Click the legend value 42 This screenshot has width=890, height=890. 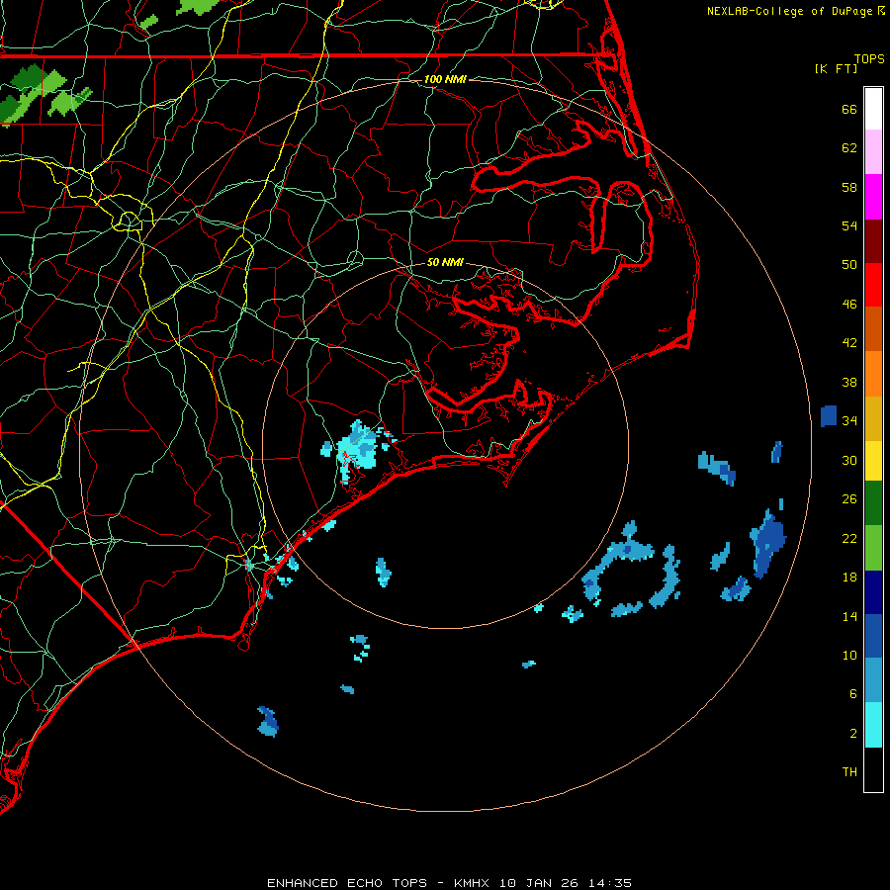[849, 343]
